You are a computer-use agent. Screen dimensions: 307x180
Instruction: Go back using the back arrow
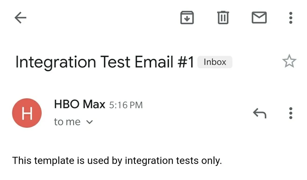(x=20, y=18)
